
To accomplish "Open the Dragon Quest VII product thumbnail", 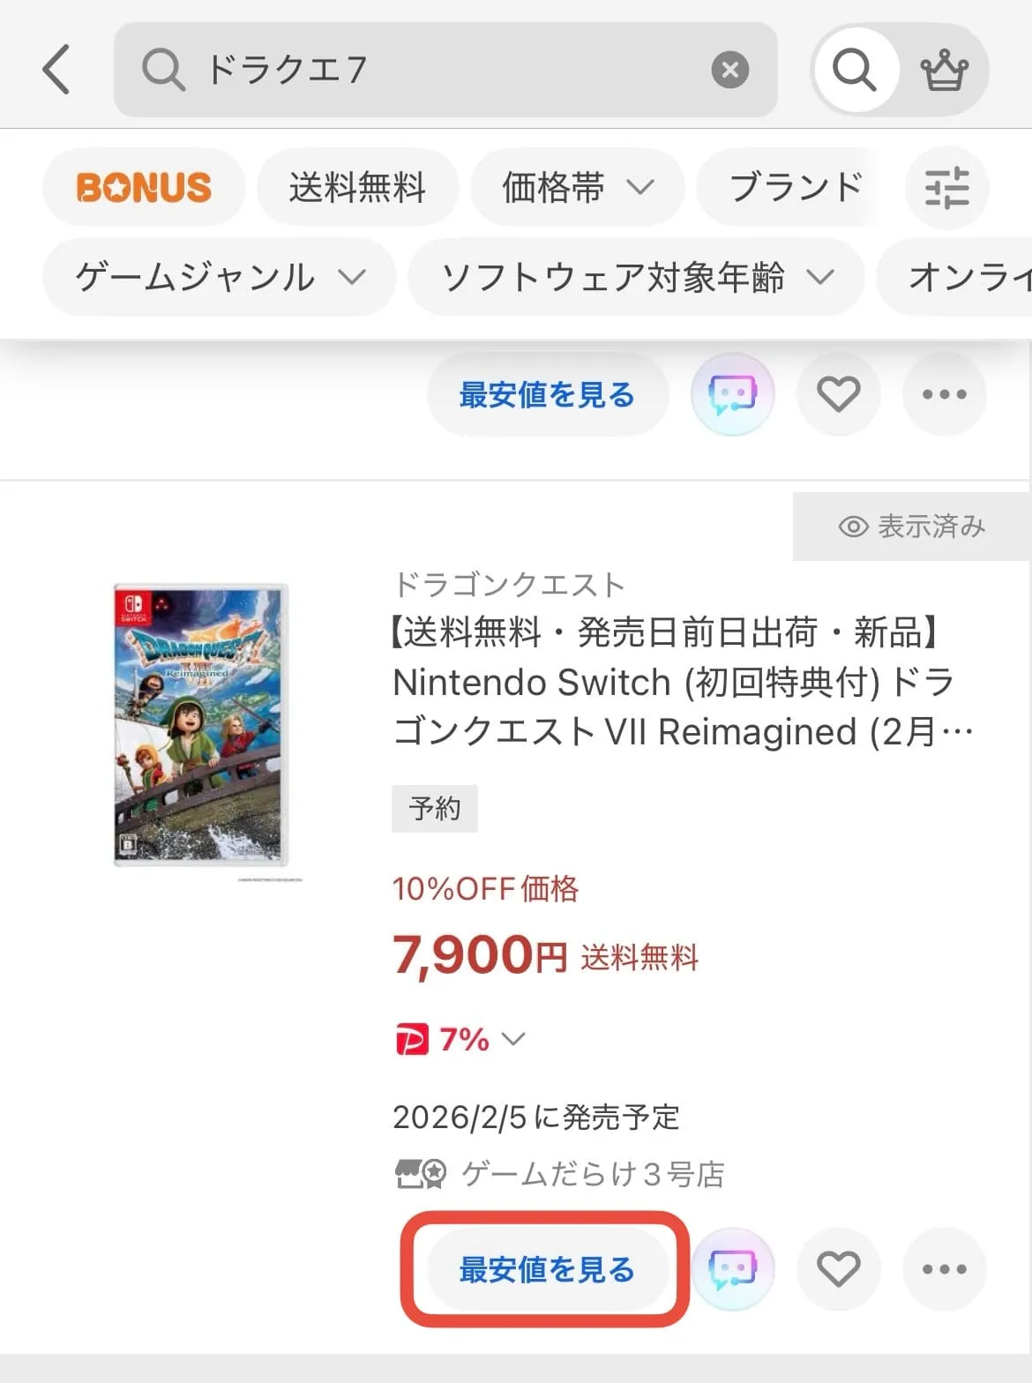I will [202, 725].
